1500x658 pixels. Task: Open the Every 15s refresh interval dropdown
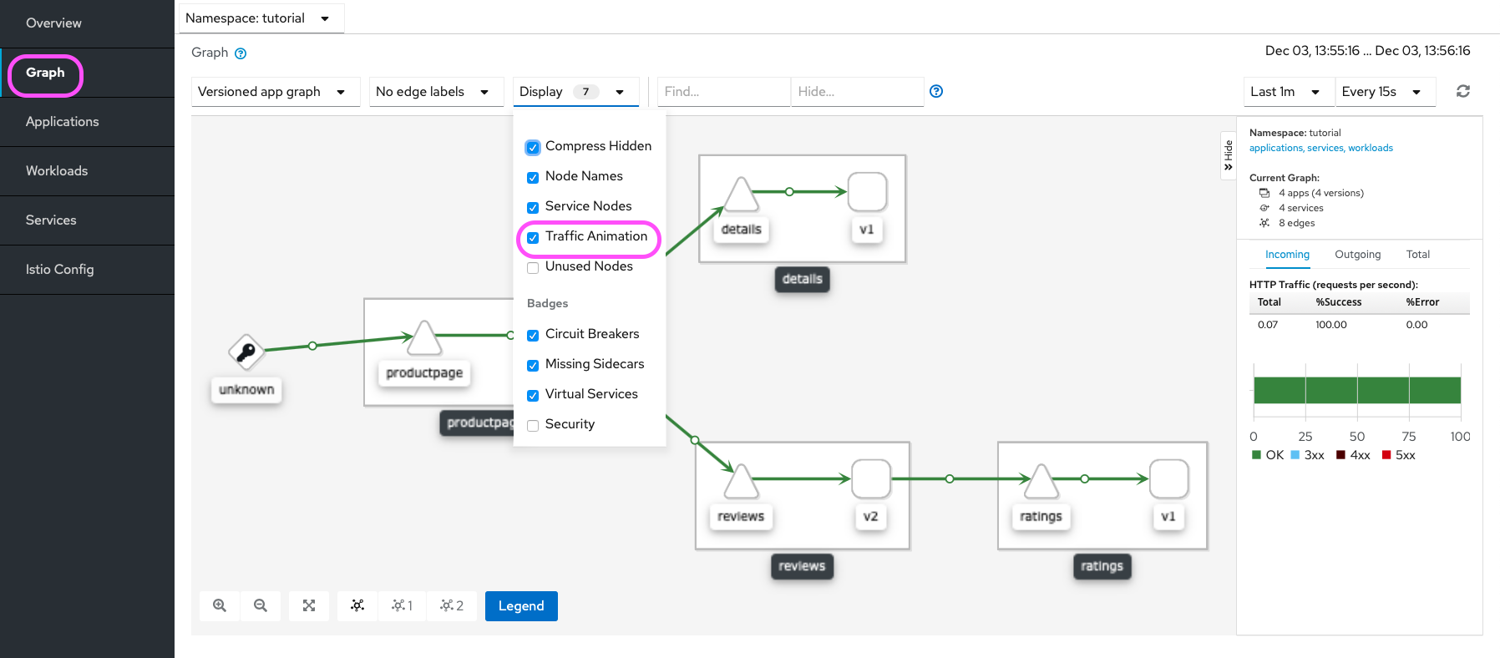pos(1383,92)
